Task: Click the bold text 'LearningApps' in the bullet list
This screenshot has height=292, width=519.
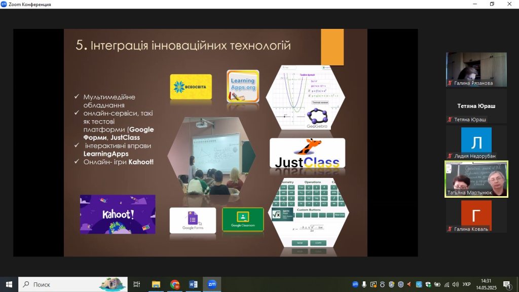Action: (x=106, y=154)
